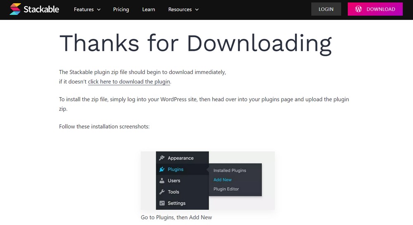Click the installation screenshot image

tap(208, 180)
